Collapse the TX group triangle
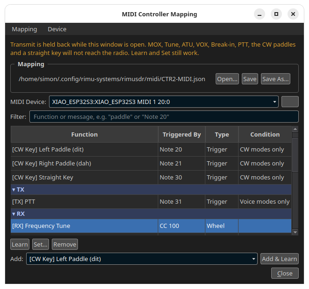This screenshot has height=289, width=309. pos(14,190)
